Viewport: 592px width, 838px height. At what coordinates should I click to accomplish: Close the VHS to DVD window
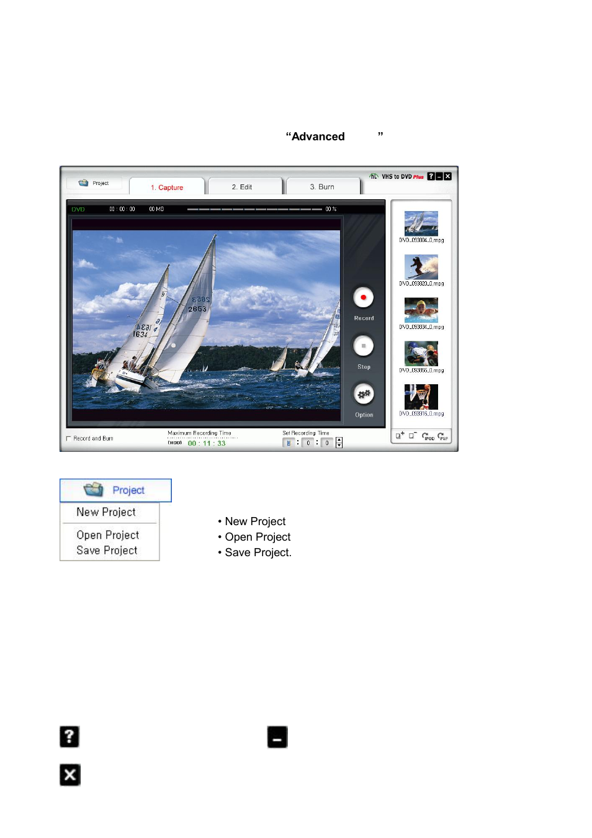click(x=448, y=176)
